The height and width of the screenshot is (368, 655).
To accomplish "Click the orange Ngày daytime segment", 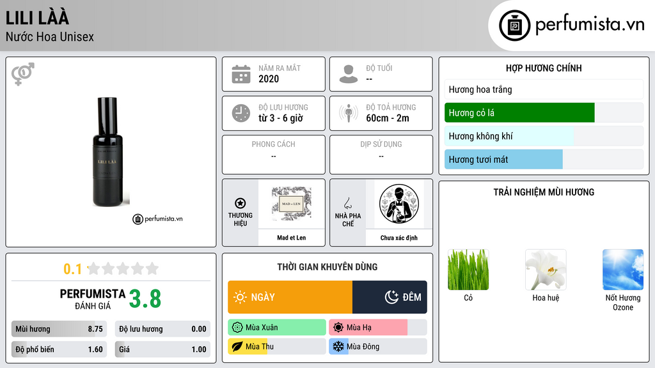I will coord(290,297).
